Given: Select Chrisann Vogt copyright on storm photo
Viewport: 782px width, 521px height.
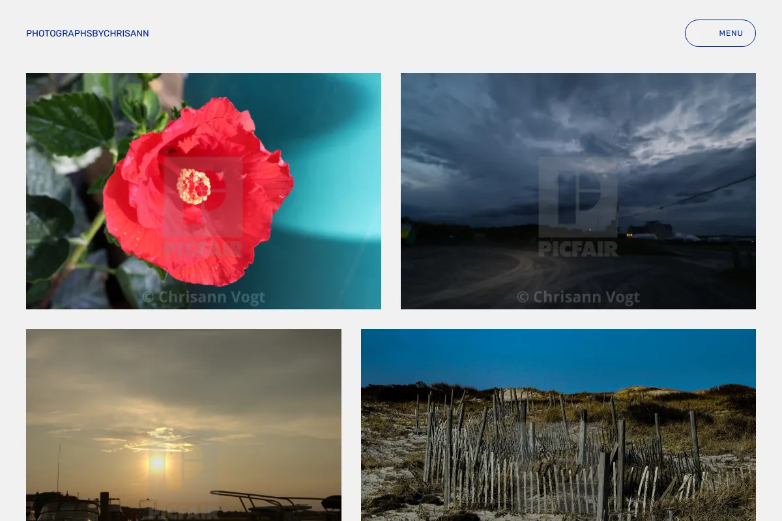Looking at the screenshot, I should coord(578,298).
